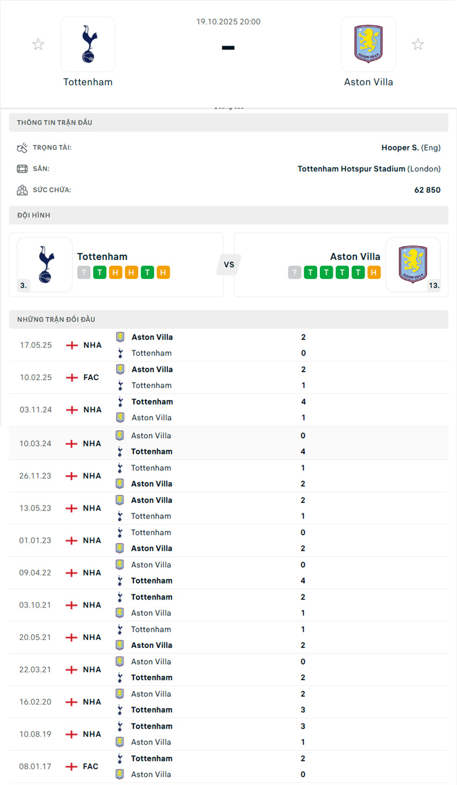Viewport: 457px width, 785px height.
Task: Click the VS separator between the two lineups
Action: (228, 264)
